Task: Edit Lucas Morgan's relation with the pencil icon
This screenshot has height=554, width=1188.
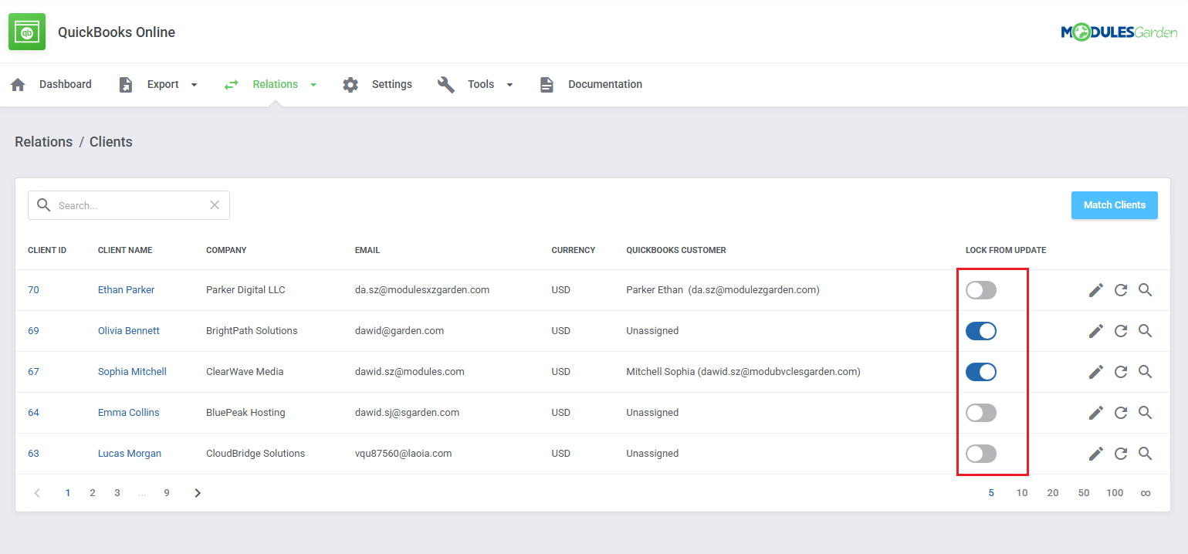Action: tap(1096, 454)
